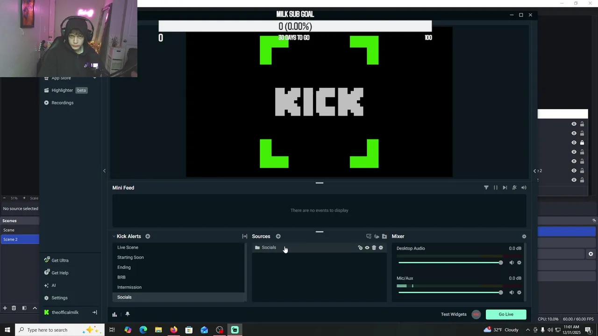Zoom in the OBS preview with plus

[24, 198]
